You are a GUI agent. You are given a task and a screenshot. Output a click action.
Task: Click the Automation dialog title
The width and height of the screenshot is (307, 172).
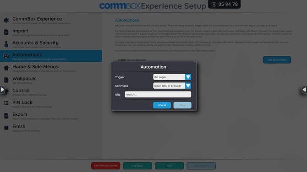tap(153, 67)
